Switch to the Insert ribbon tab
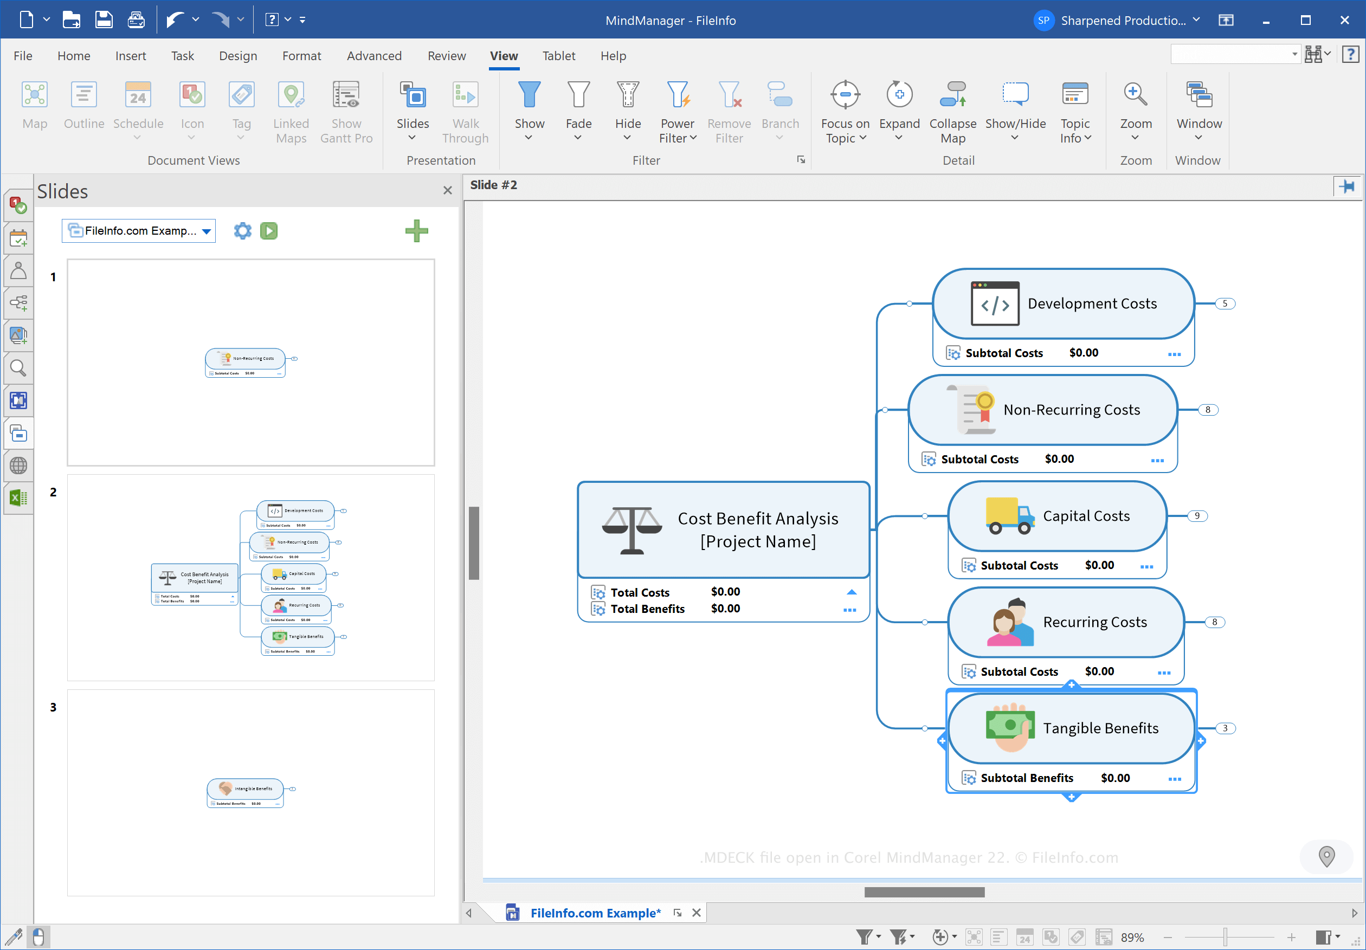The height and width of the screenshot is (950, 1366). click(x=130, y=55)
